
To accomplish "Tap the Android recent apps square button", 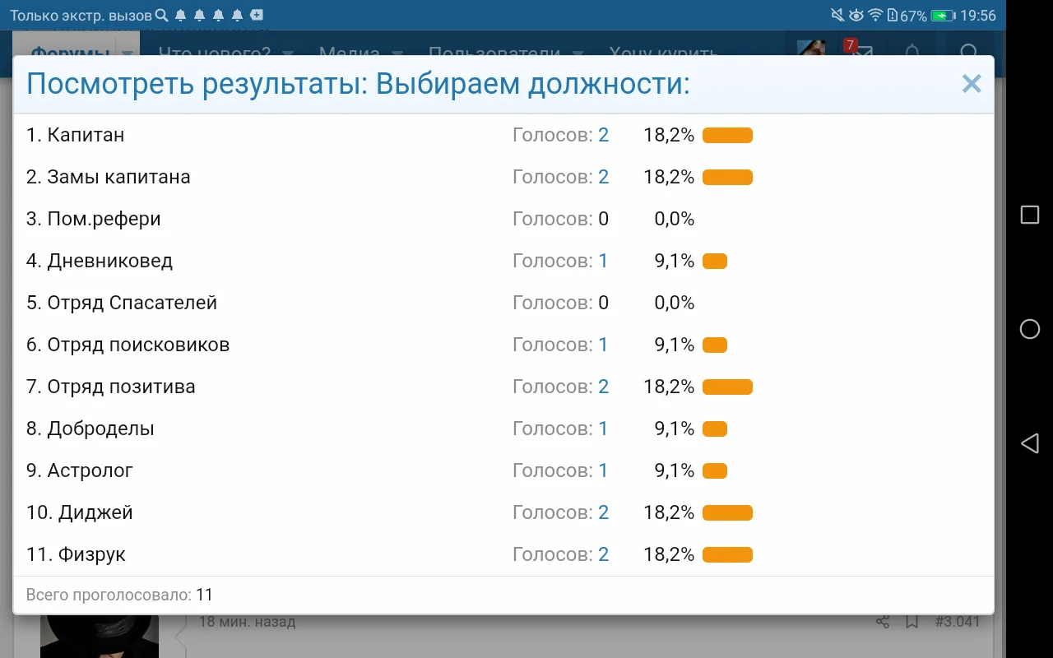I will [x=1029, y=215].
